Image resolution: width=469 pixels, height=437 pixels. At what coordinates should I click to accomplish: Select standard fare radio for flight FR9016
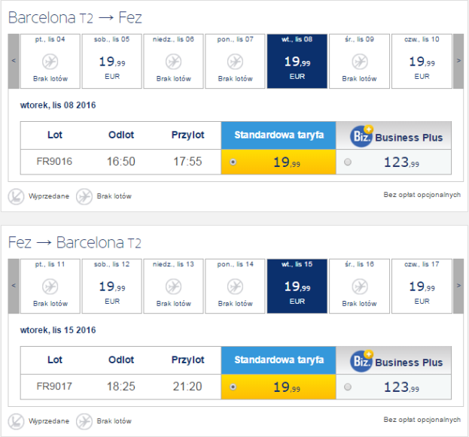233,162
